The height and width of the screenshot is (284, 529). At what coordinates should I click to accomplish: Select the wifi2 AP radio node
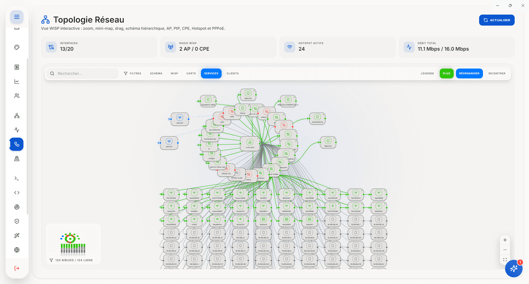180,119
